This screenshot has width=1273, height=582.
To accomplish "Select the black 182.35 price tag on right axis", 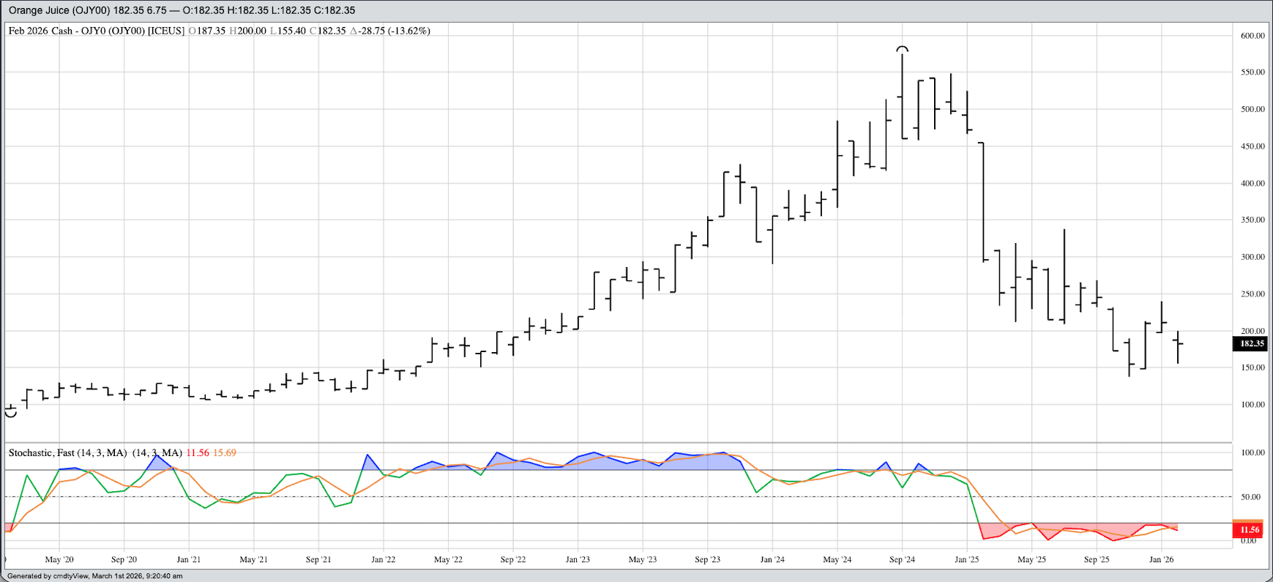I will [1251, 343].
